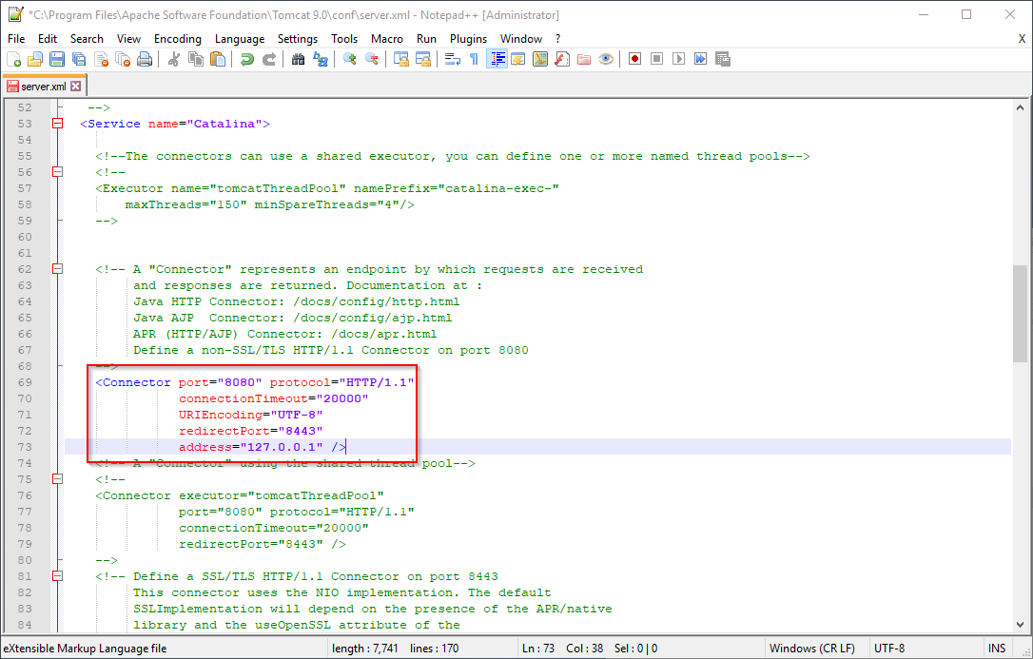Open the Replace dialog icon
The image size is (1033, 659).
point(321,59)
